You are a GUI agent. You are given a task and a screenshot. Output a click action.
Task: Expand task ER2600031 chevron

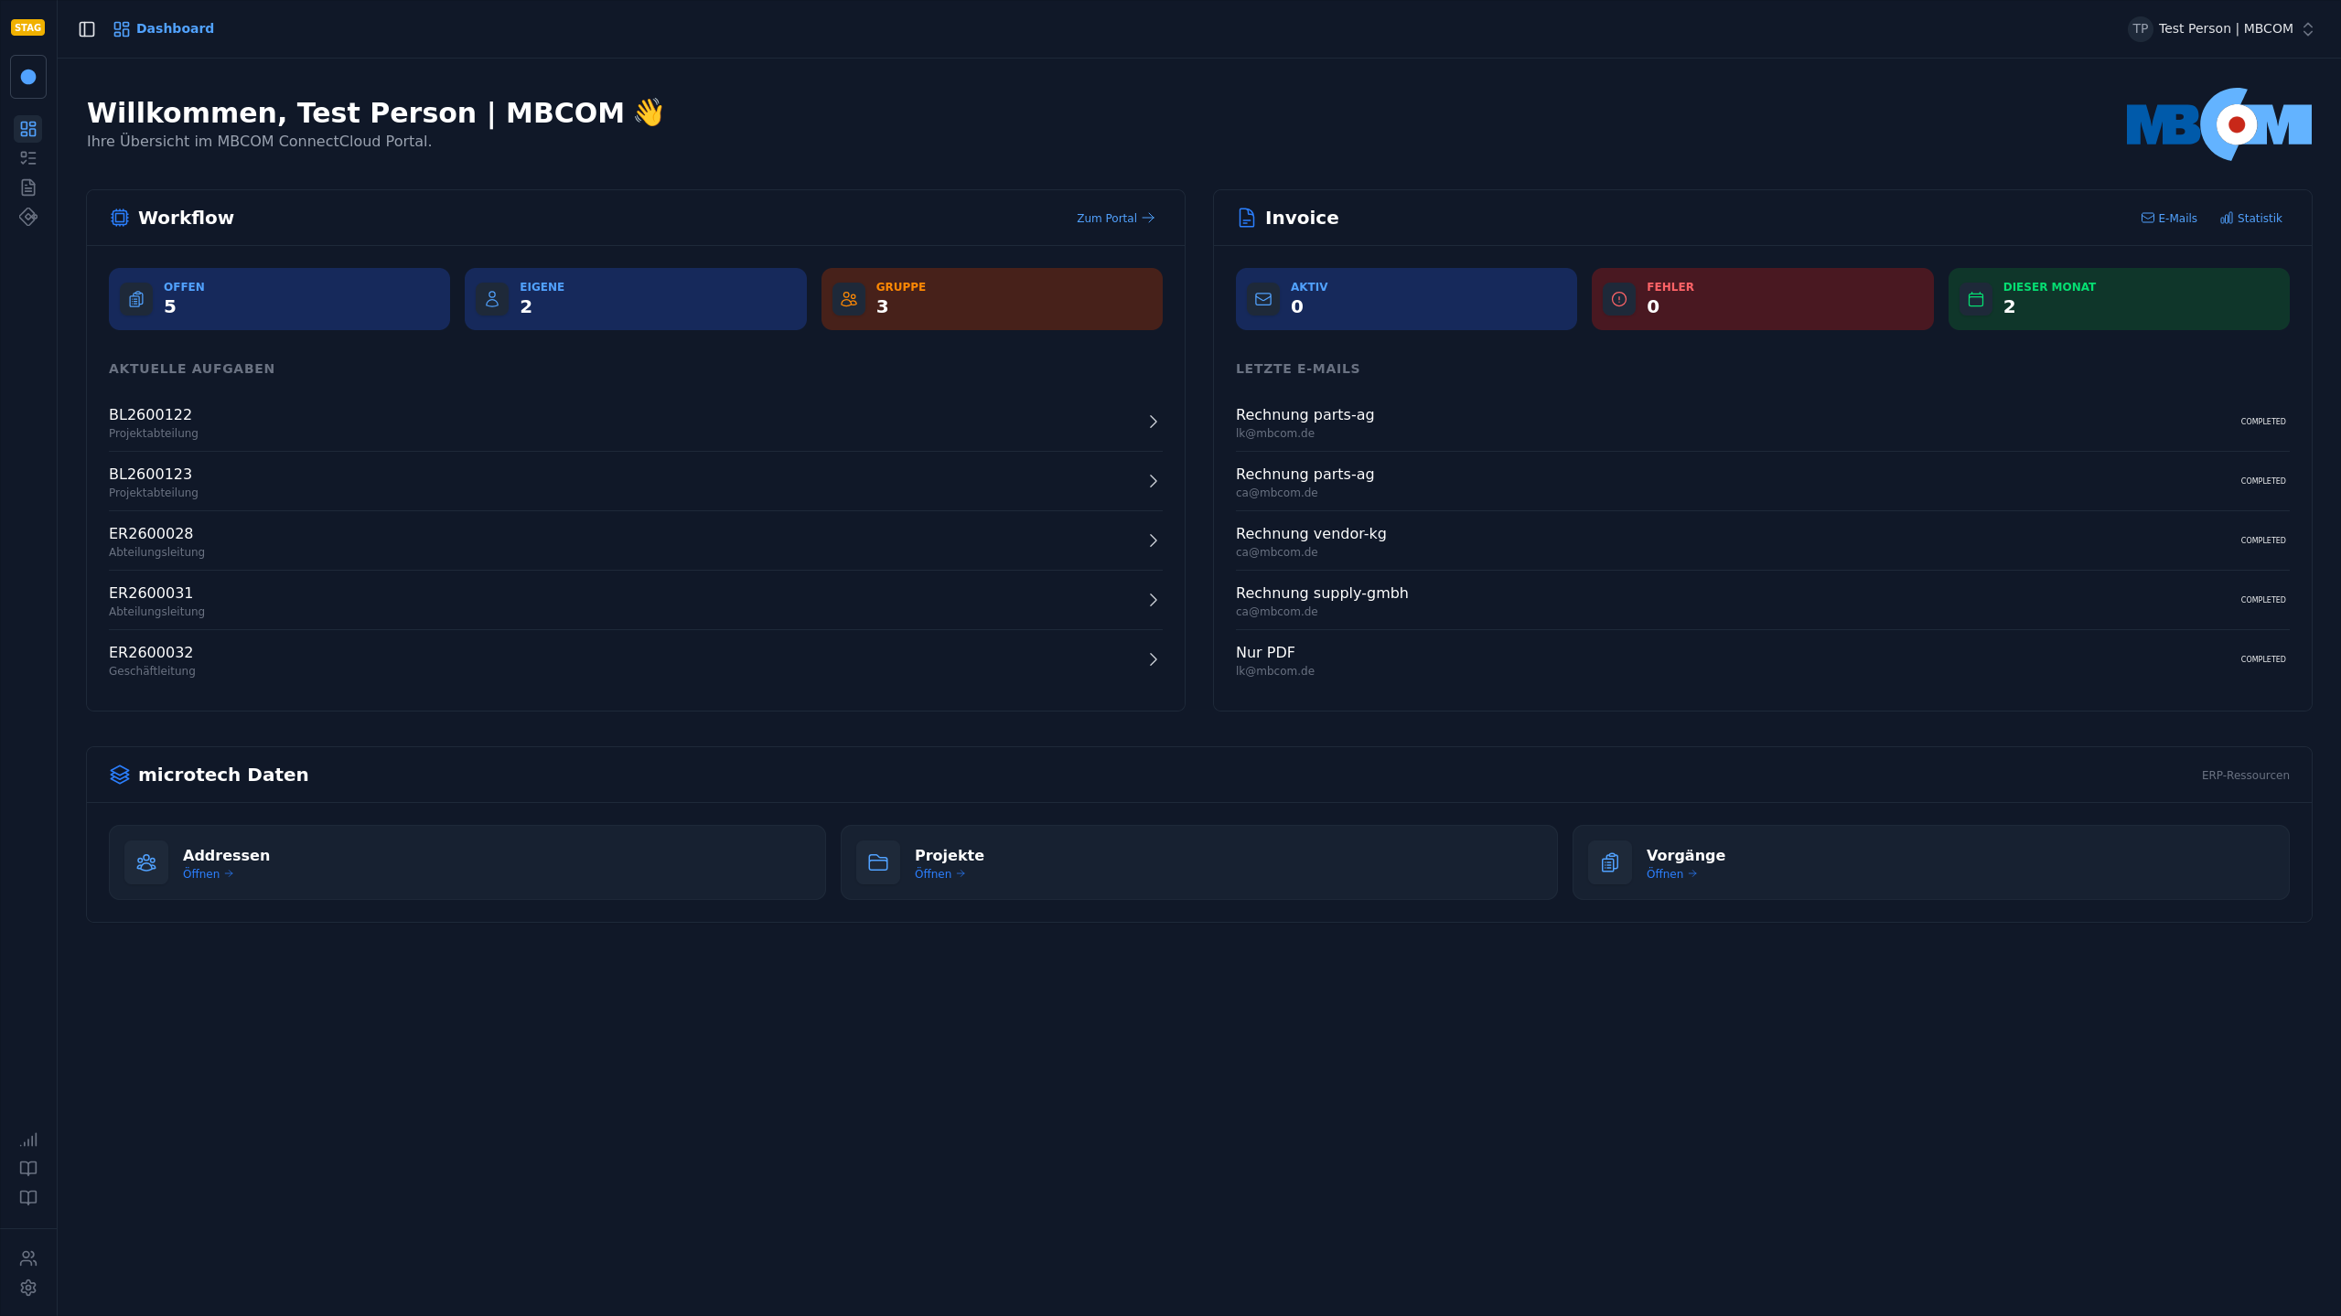point(1154,600)
